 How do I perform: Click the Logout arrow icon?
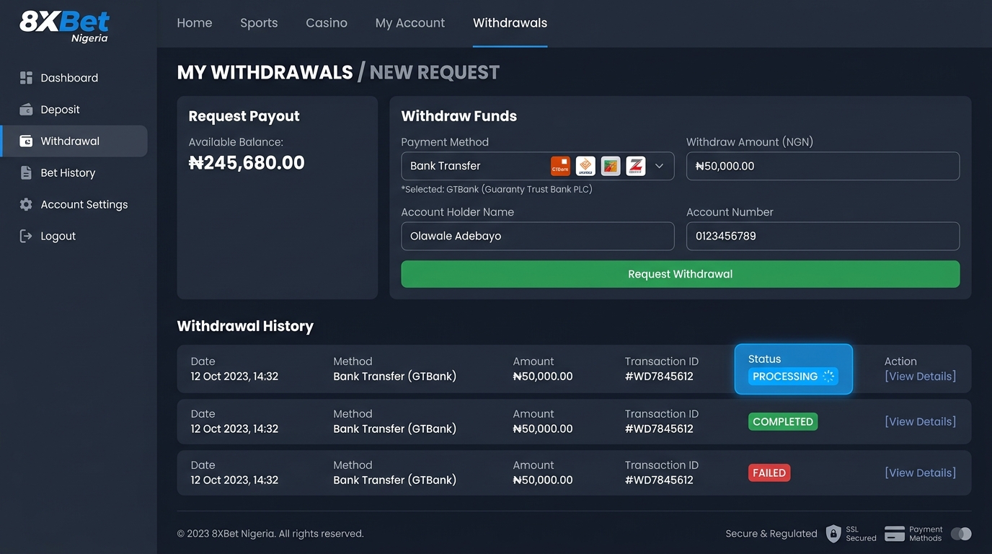tap(27, 236)
